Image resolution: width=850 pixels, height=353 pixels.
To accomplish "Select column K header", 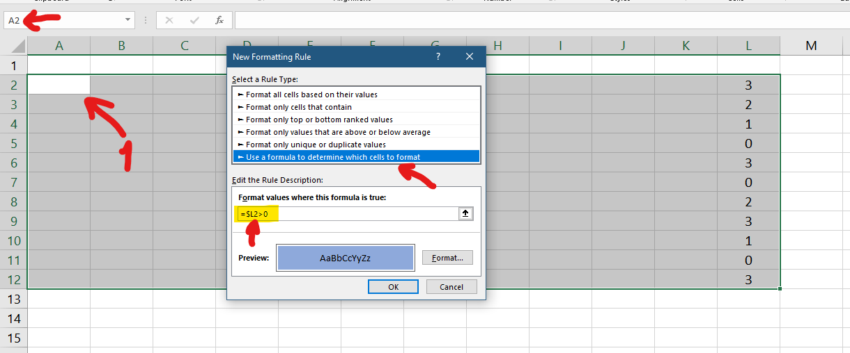I will point(686,46).
